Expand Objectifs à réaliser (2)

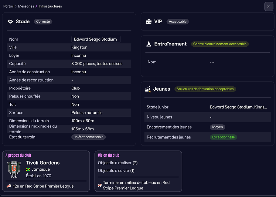pyautogui.click(x=118, y=163)
